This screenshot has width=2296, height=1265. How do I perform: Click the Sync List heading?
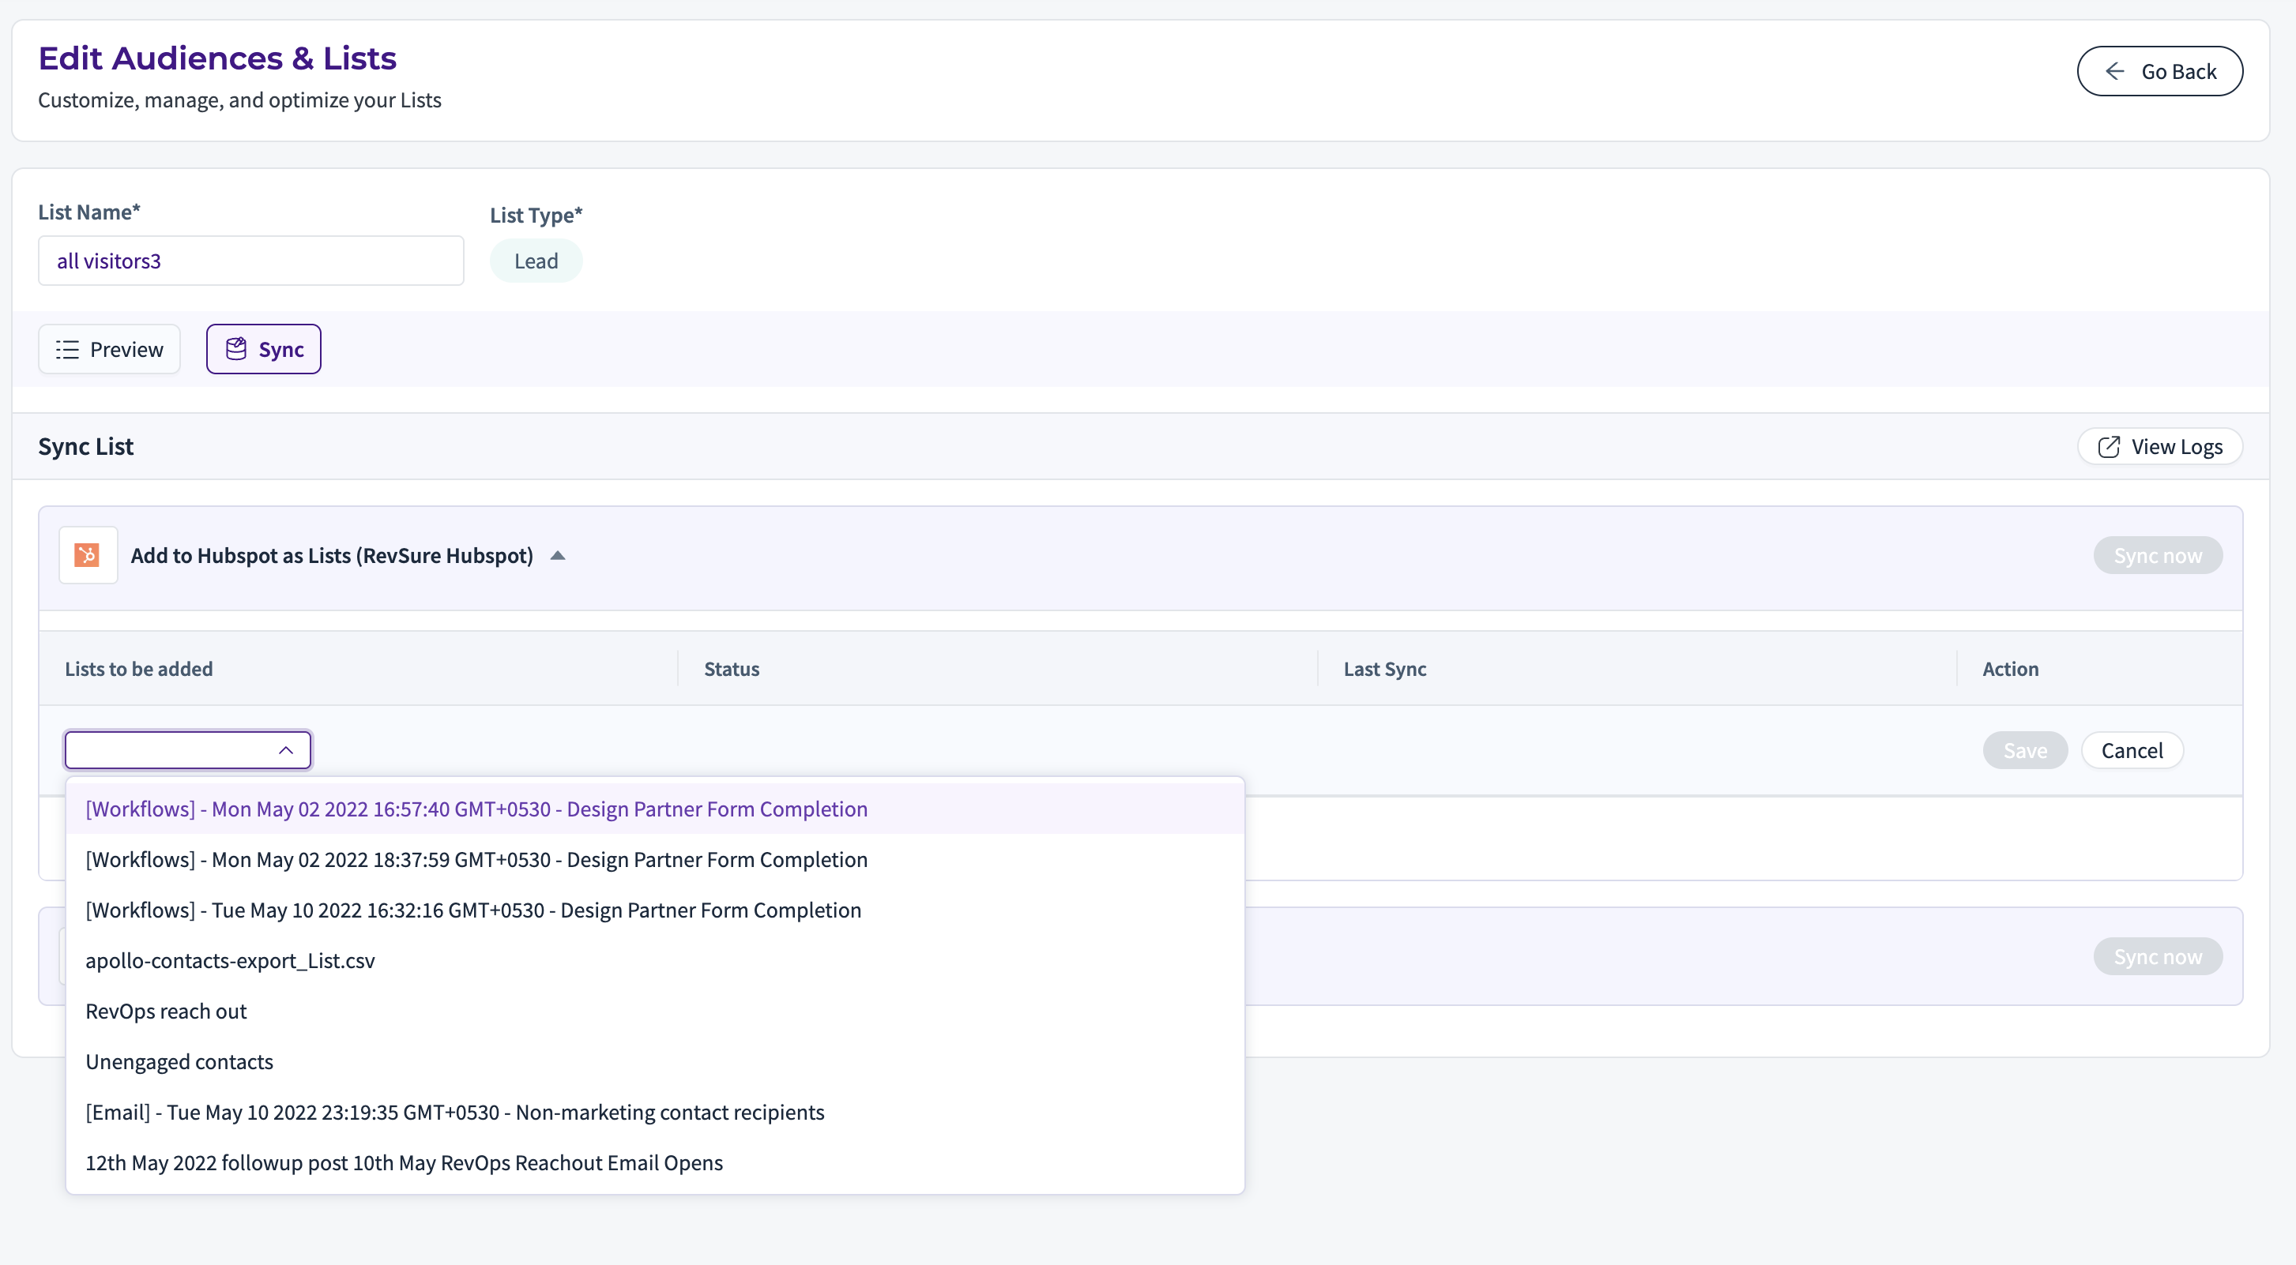85,446
